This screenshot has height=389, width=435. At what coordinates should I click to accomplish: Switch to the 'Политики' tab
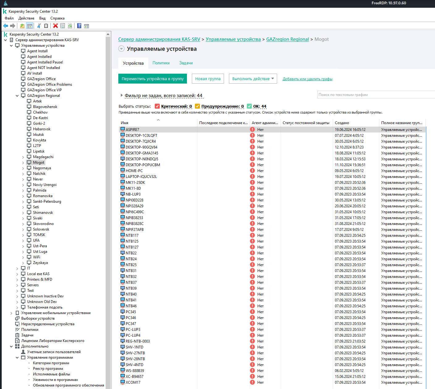[161, 63]
